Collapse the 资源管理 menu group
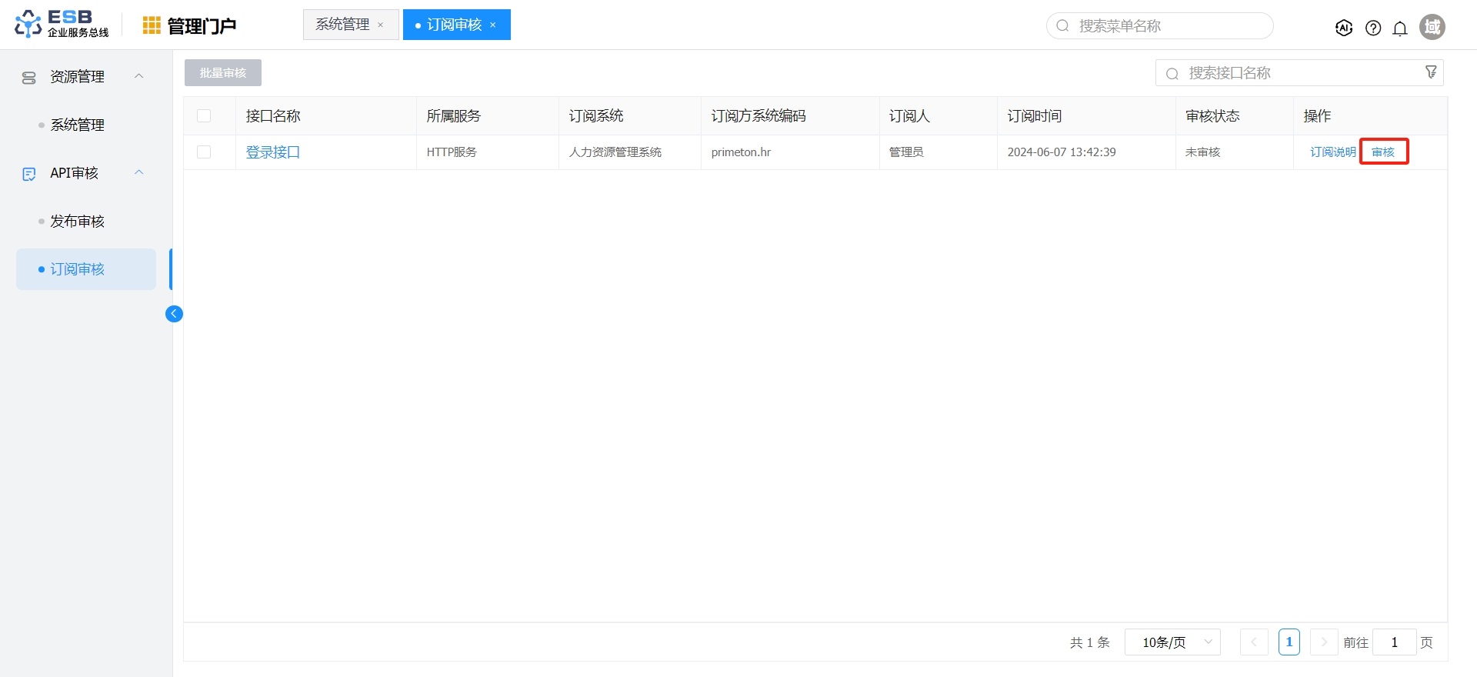This screenshot has height=677, width=1477. 139,76
